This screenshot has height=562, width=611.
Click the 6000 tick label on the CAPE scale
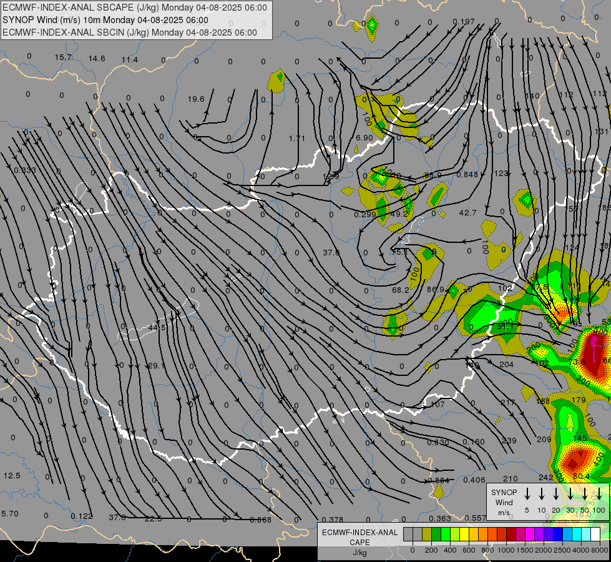[x=600, y=550]
